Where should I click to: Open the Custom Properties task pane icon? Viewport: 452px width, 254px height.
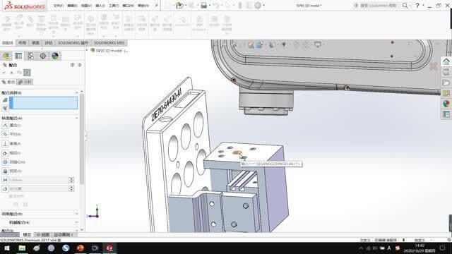(x=446, y=114)
